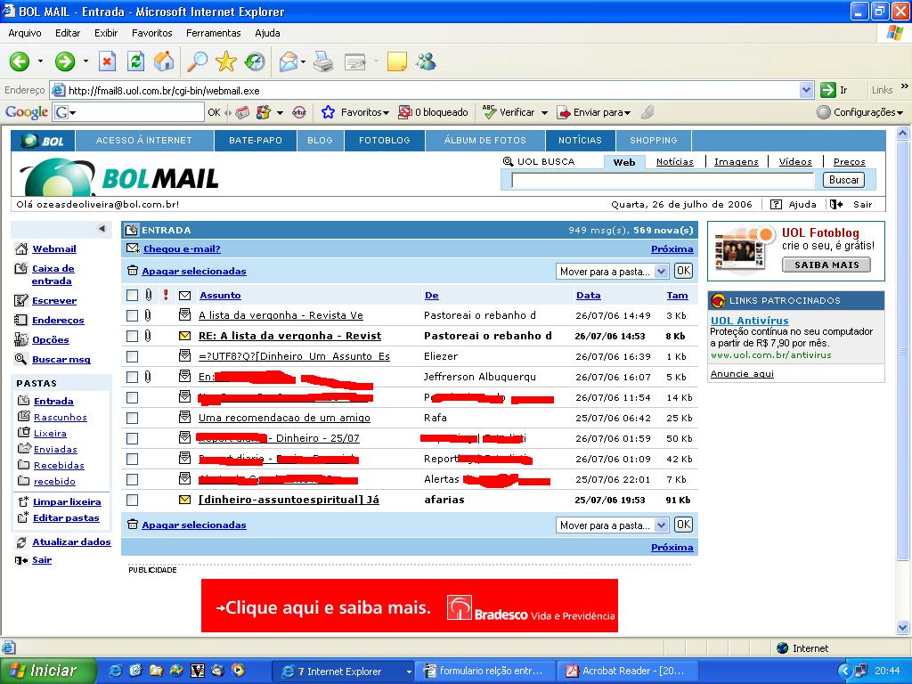Click the Iniciar start button

click(x=48, y=671)
